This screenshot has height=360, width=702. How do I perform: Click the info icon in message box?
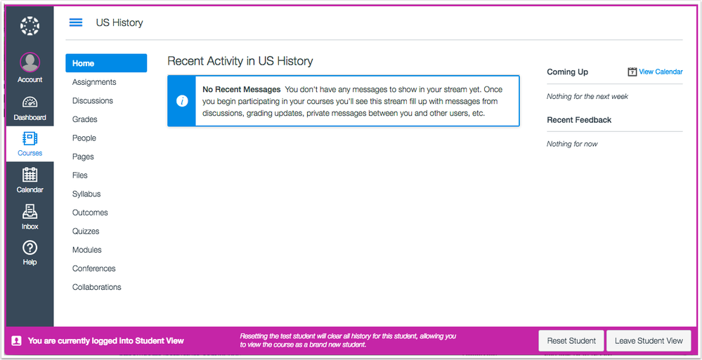(x=182, y=101)
